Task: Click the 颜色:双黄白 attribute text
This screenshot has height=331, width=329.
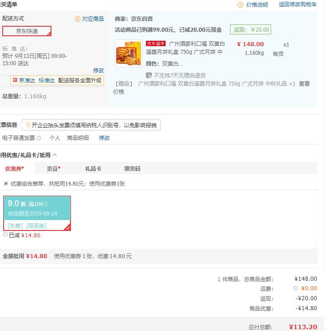Action: pos(164,63)
